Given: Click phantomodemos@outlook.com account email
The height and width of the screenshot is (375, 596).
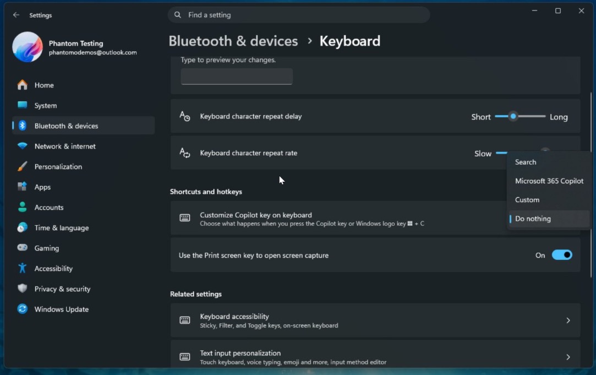Looking at the screenshot, I should (x=93, y=52).
